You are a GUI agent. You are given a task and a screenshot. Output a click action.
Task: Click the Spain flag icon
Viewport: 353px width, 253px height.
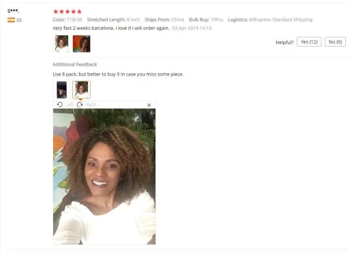[x=11, y=20]
